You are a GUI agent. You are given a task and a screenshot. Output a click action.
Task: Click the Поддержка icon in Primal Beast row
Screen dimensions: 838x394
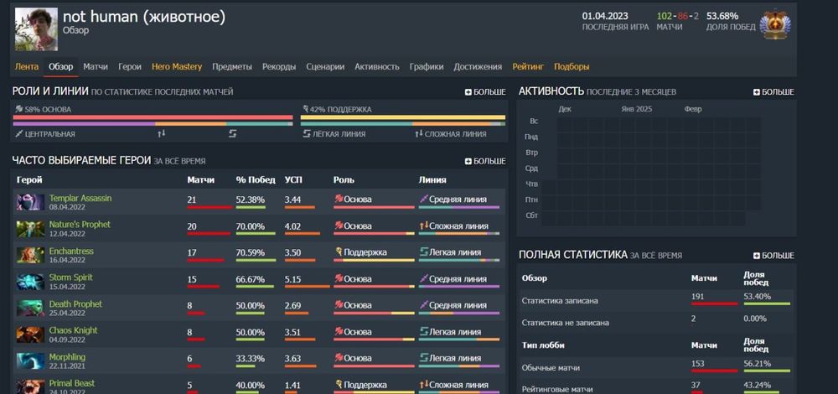click(x=339, y=385)
